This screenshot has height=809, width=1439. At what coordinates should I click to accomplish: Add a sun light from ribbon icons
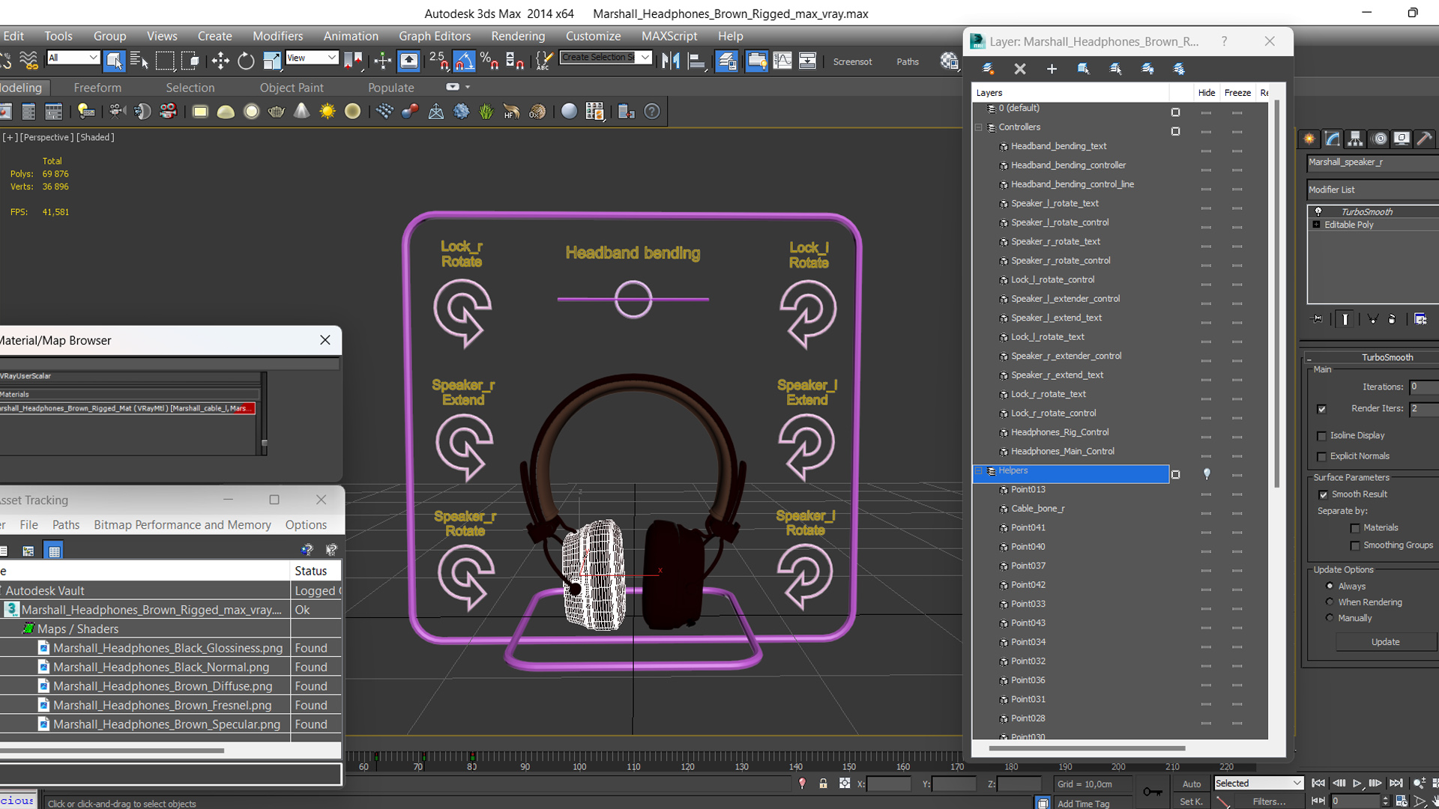[328, 112]
